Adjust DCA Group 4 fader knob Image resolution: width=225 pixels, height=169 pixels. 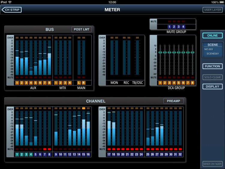tap(174, 52)
